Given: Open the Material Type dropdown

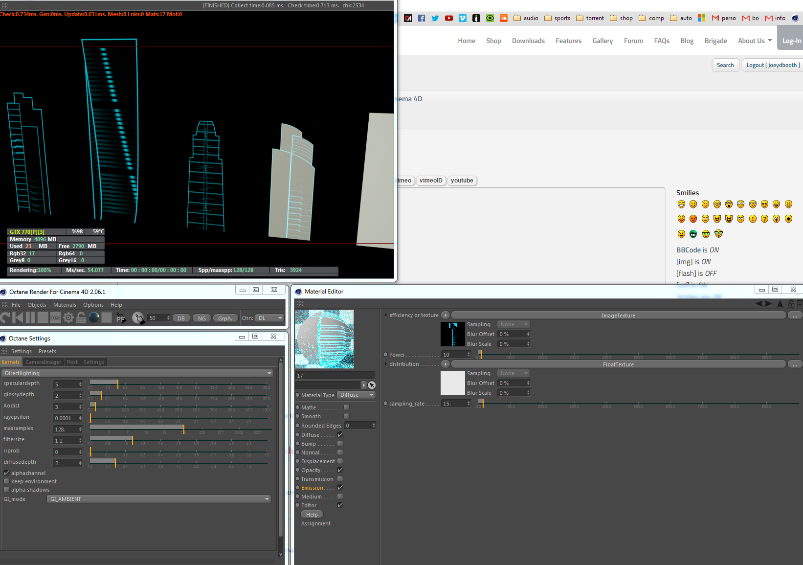Looking at the screenshot, I should 357,395.
